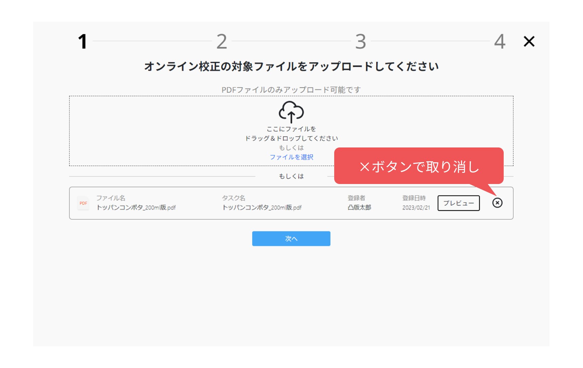The height and width of the screenshot is (368, 583).
Task: Go to step 2 in the wizard
Action: [222, 42]
